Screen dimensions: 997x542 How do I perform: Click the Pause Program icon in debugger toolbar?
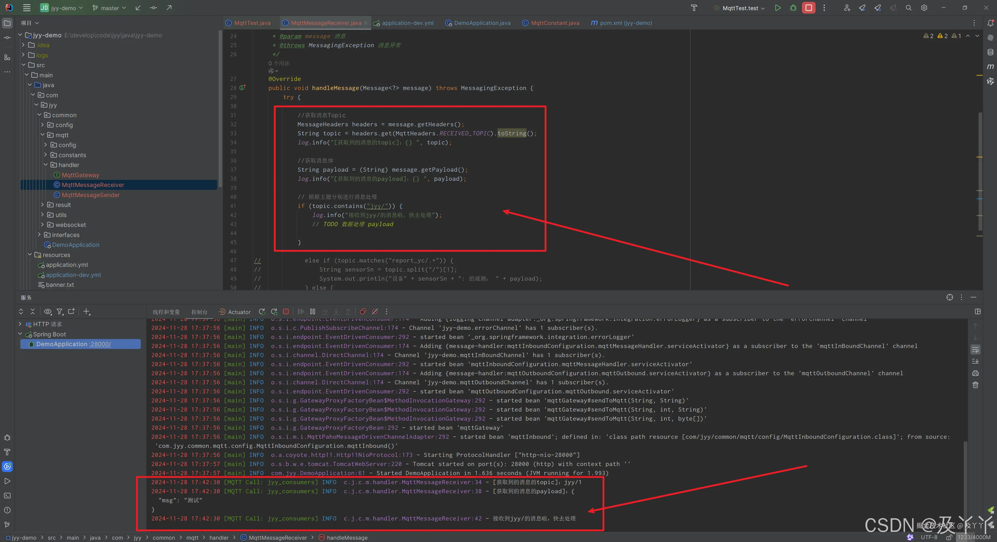point(313,312)
